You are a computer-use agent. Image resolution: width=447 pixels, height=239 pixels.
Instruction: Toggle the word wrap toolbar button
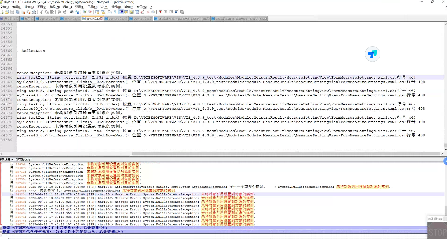(x=110, y=12)
